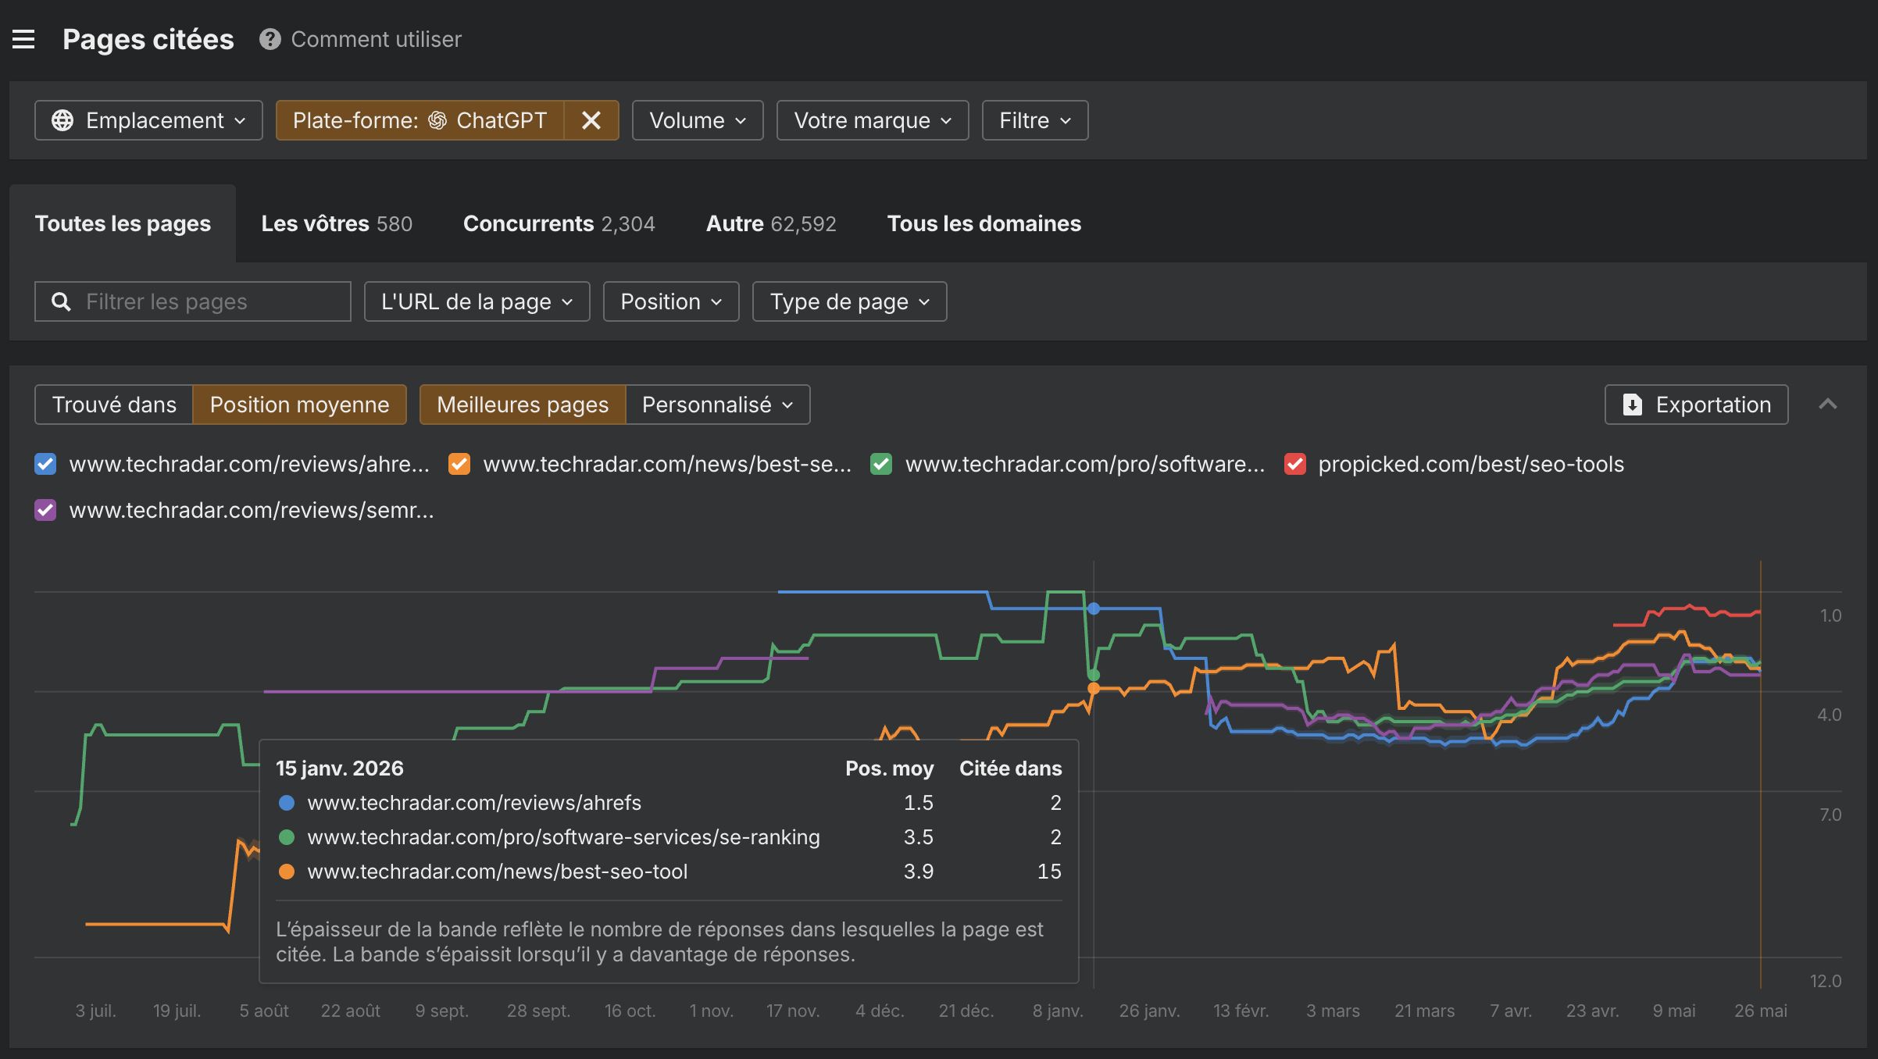The image size is (1878, 1059).
Task: Select the Trouvé dans view
Action: coord(114,405)
